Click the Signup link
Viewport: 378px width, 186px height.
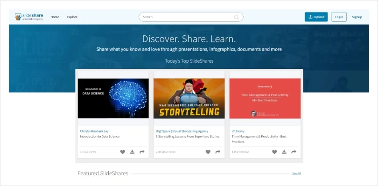[357, 17]
